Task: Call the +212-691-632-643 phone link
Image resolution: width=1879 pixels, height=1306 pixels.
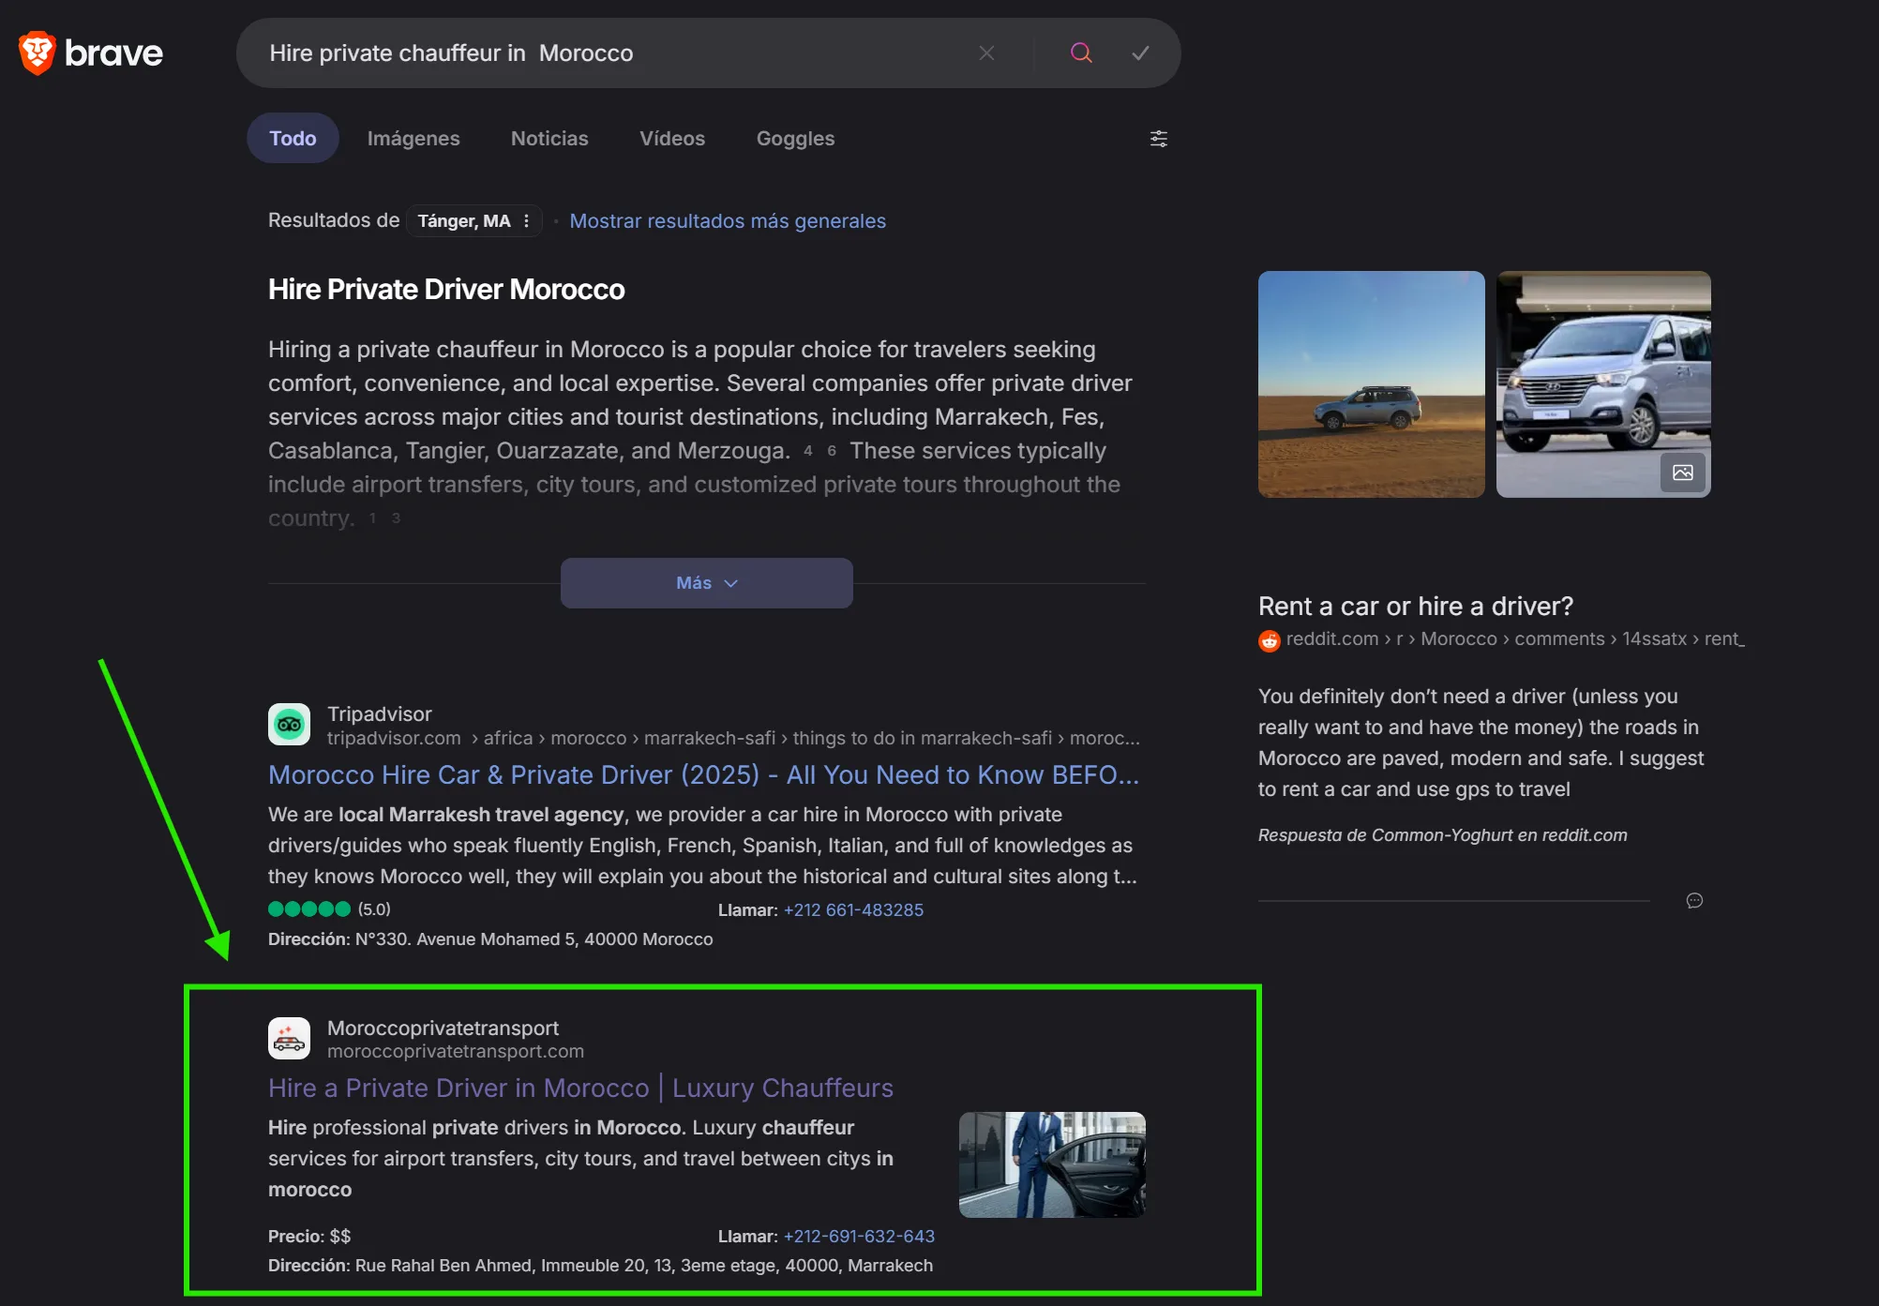Action: click(859, 1237)
